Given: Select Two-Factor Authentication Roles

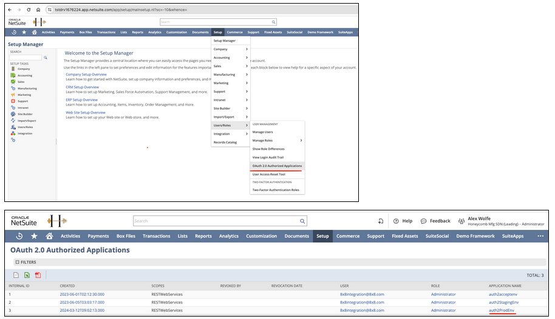Looking at the screenshot, I should tap(276, 190).
